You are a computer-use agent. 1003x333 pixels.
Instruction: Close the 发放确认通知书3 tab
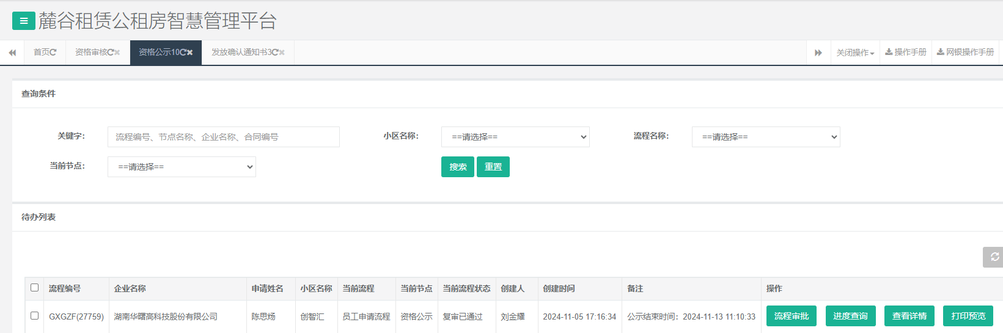pyautogui.click(x=282, y=53)
